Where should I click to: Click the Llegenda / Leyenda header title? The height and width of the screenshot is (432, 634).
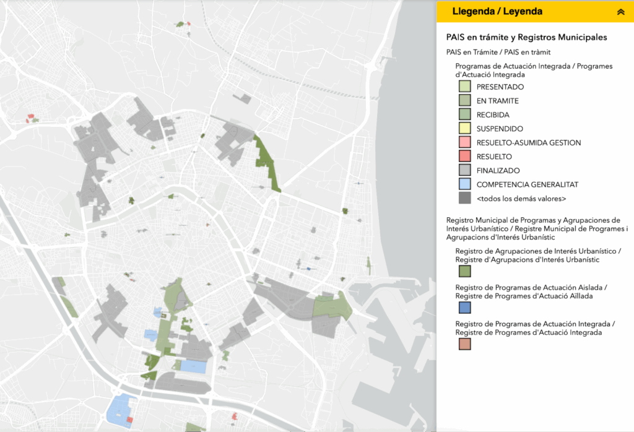point(497,11)
